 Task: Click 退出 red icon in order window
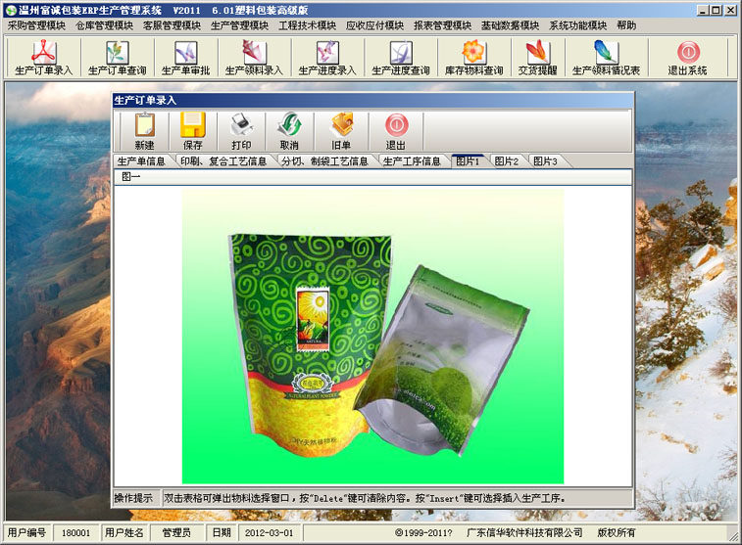coord(396,131)
